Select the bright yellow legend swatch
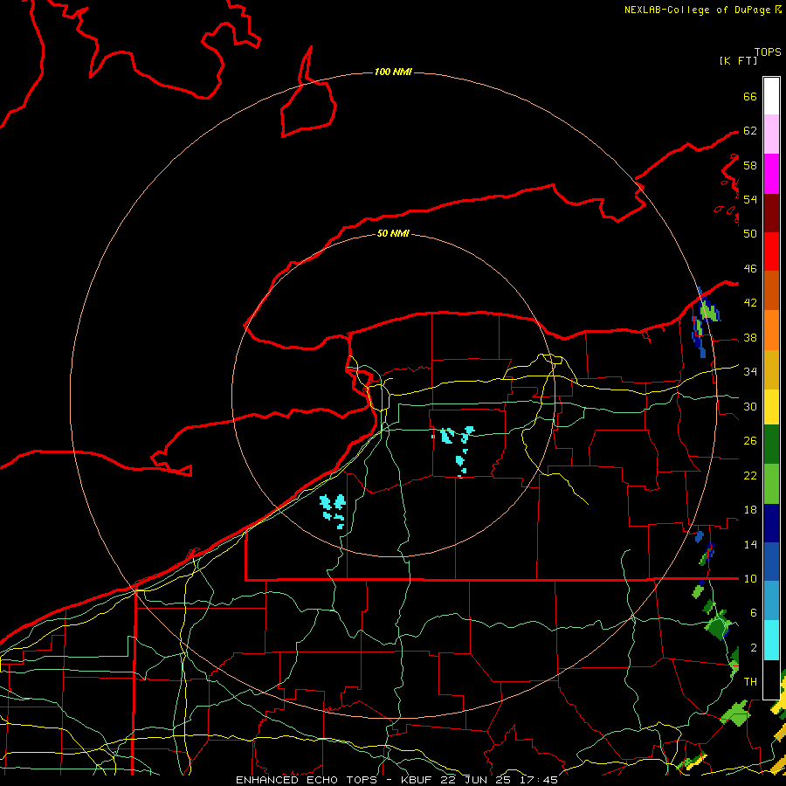 (x=771, y=406)
